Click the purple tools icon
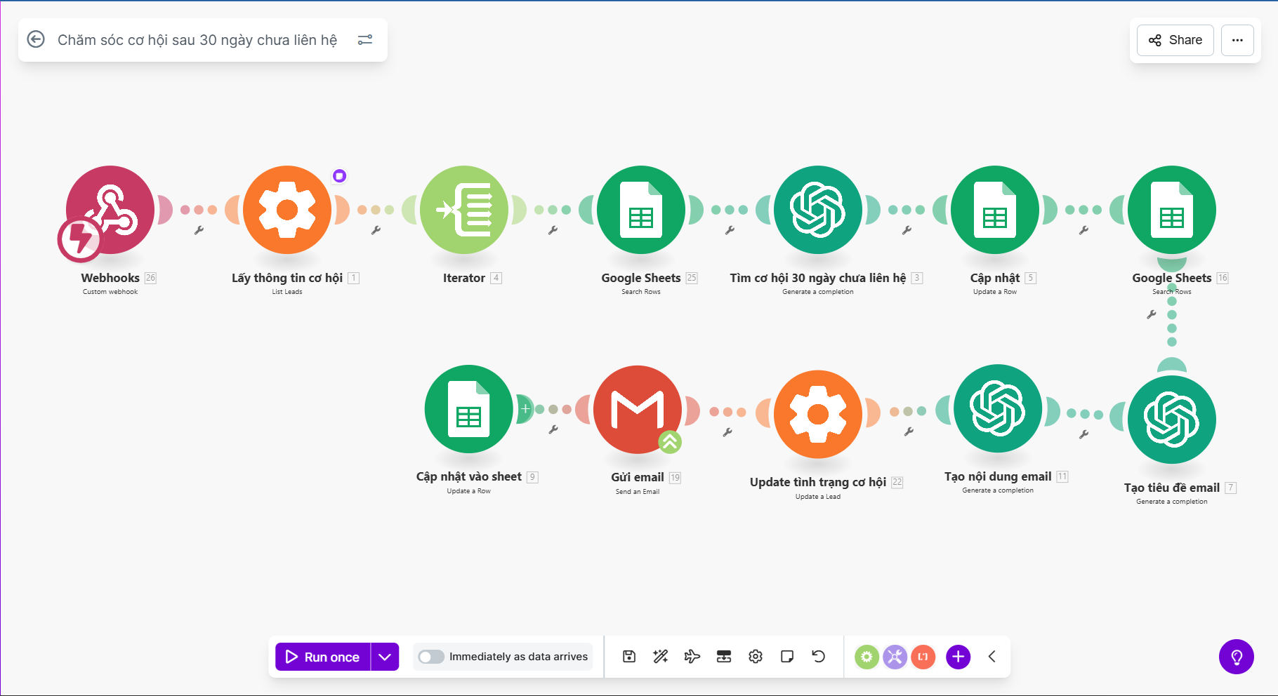Viewport: 1278px width, 696px height. pos(895,657)
